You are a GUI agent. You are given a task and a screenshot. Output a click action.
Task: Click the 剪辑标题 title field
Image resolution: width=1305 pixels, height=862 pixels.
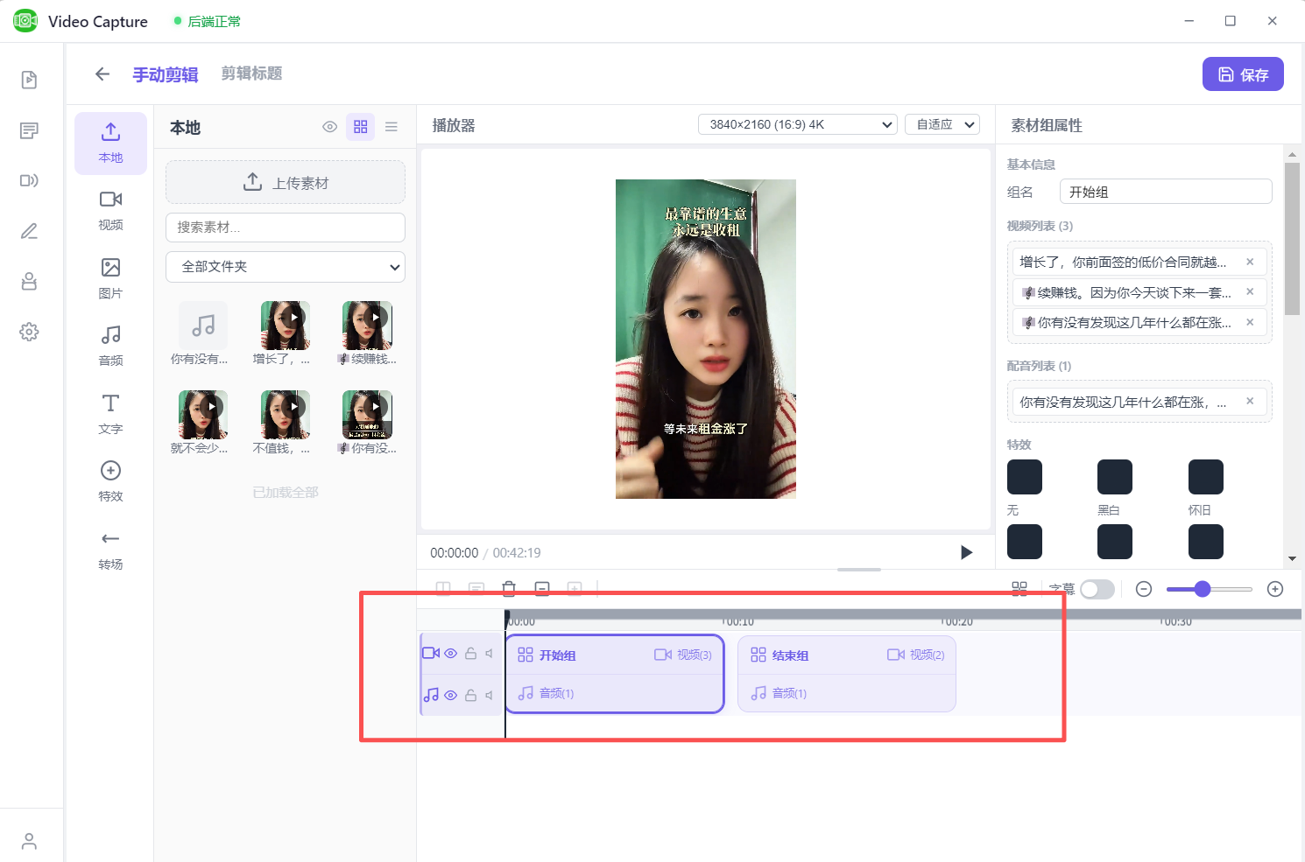coord(252,74)
